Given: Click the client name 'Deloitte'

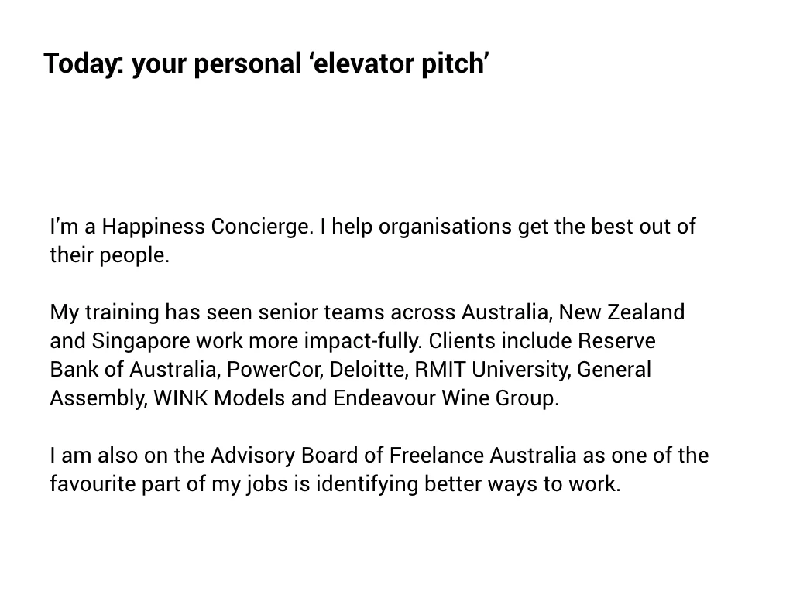Looking at the screenshot, I should coord(367,370).
